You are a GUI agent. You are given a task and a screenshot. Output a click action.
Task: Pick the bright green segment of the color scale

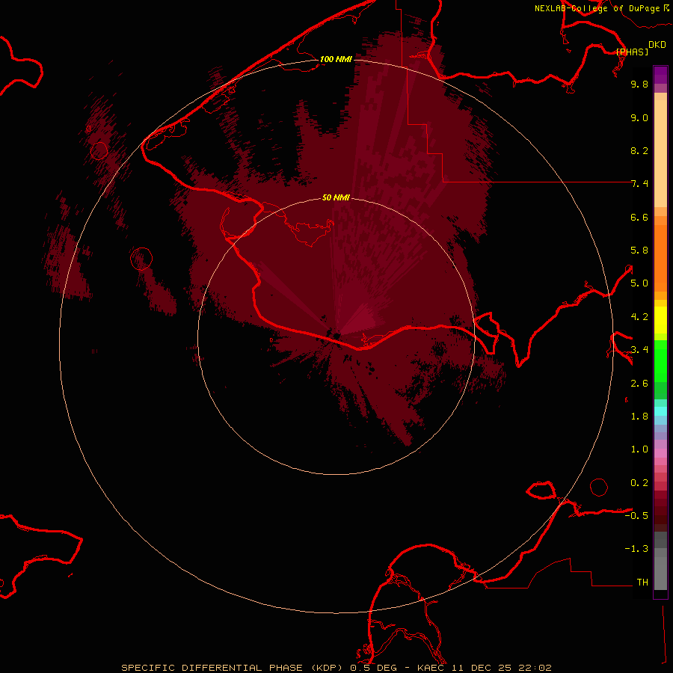coord(660,360)
